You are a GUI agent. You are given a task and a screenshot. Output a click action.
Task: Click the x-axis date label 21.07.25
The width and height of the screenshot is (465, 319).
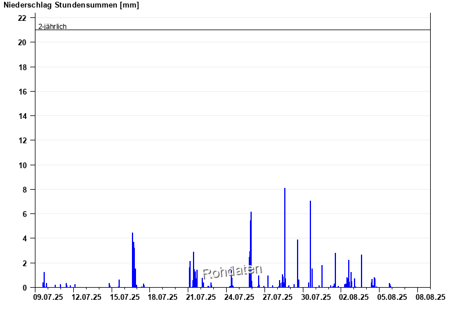pyautogui.click(x=201, y=297)
